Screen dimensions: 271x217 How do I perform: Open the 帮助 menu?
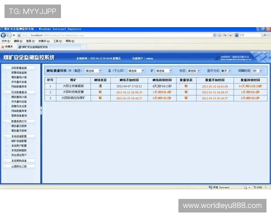70,41
